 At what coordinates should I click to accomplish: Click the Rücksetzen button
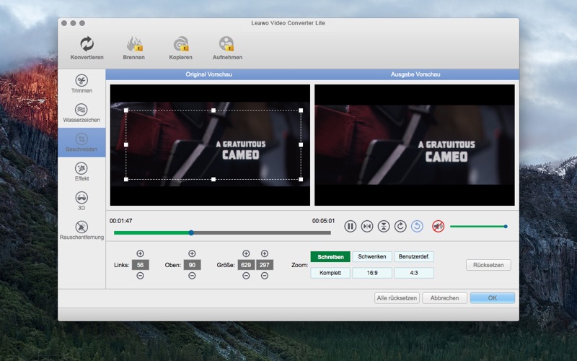pyautogui.click(x=488, y=265)
